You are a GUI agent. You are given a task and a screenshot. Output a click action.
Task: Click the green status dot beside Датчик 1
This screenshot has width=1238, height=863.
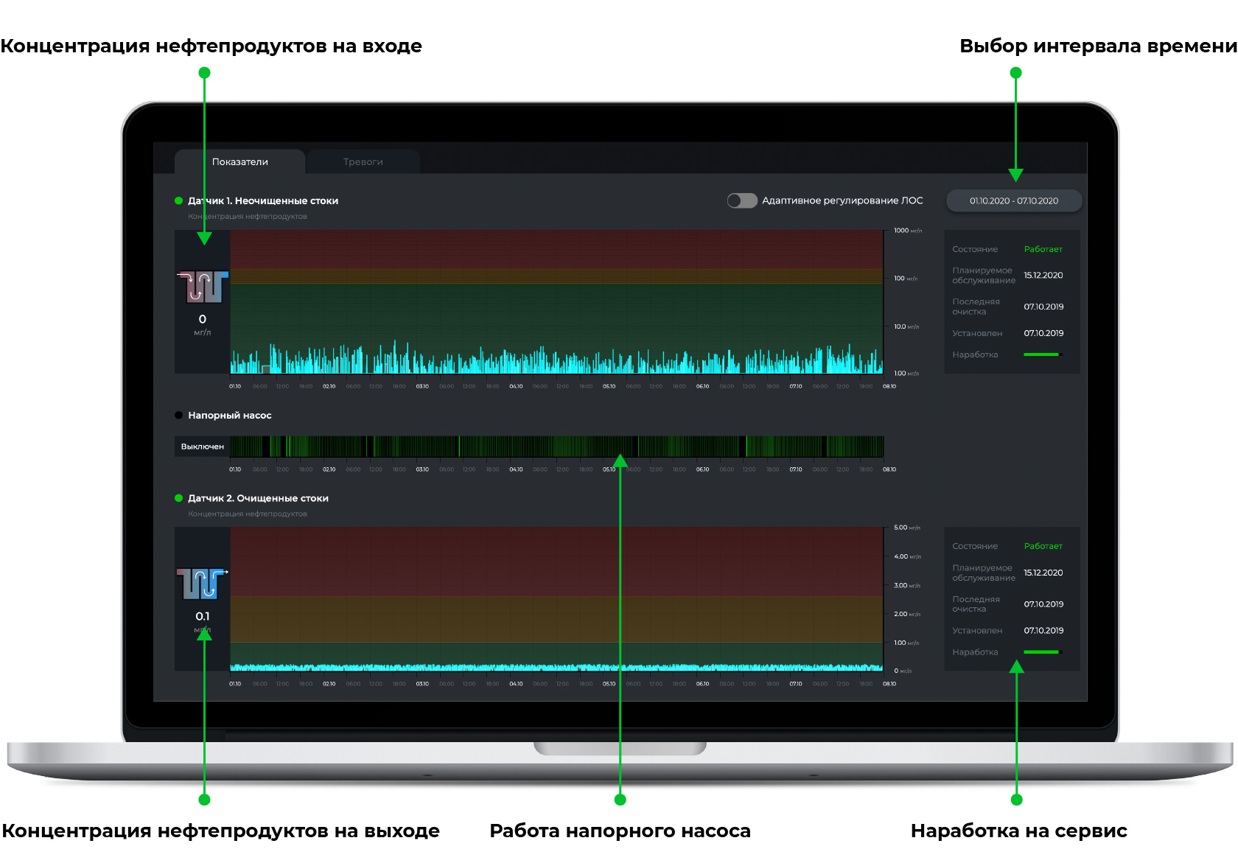[178, 200]
